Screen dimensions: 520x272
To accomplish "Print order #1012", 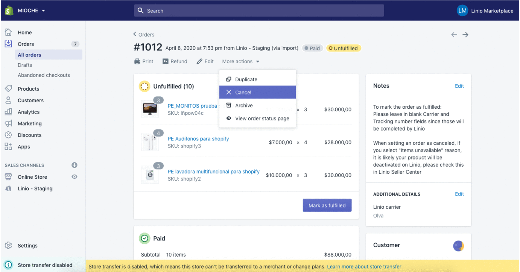I will (x=144, y=61).
